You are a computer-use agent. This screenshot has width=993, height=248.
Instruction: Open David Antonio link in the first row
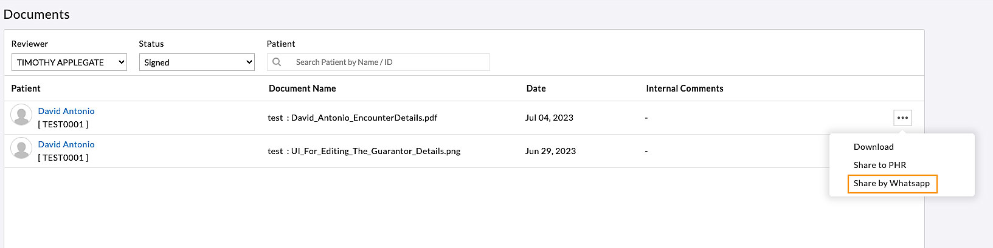[x=66, y=111]
